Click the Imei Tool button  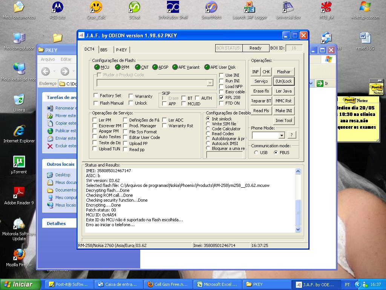[x=283, y=120]
